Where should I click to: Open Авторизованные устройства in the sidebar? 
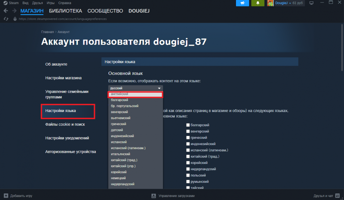pyautogui.click(x=71, y=152)
